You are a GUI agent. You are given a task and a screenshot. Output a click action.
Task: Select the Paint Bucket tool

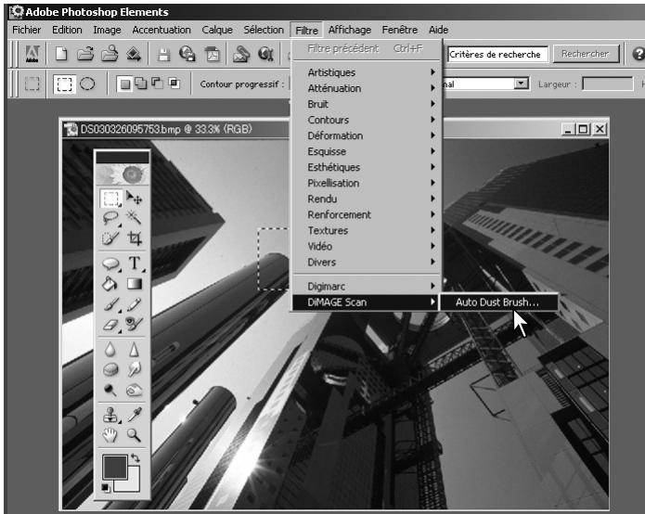[110, 284]
